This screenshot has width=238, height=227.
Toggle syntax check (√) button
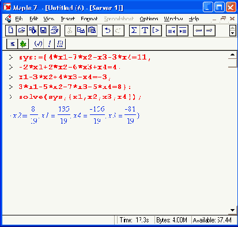tap(38, 44)
